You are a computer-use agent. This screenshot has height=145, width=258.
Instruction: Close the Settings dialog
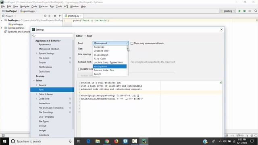(x=221, y=29)
